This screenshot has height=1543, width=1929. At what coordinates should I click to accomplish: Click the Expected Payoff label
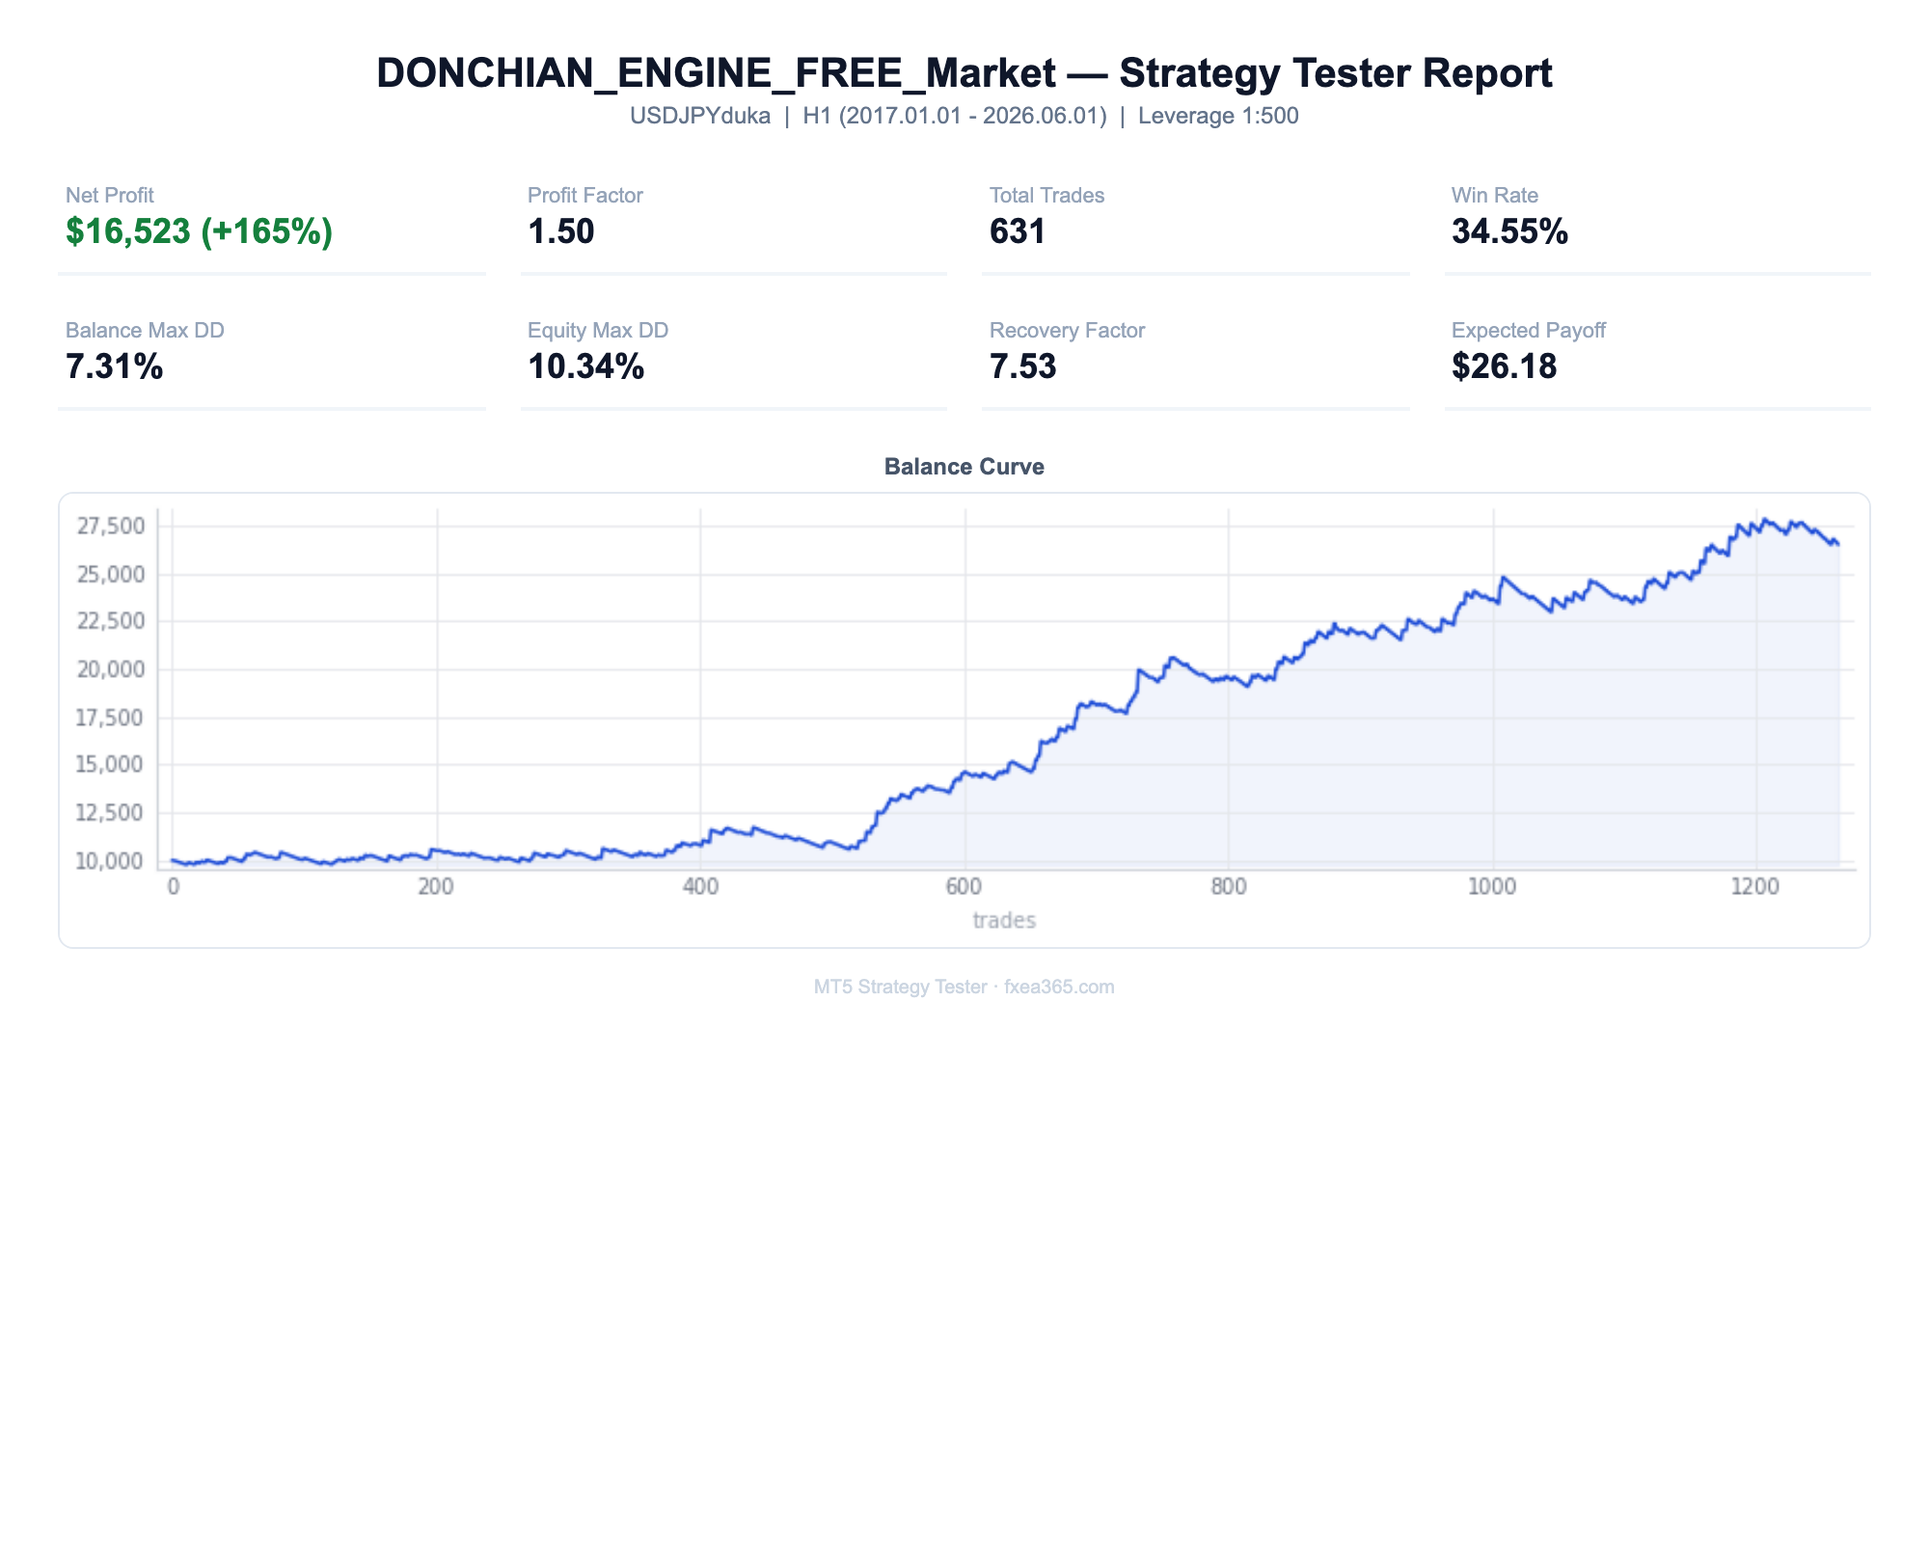pyautogui.click(x=1528, y=330)
